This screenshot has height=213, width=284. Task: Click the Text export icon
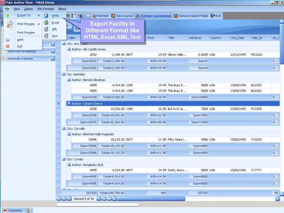point(46,36)
